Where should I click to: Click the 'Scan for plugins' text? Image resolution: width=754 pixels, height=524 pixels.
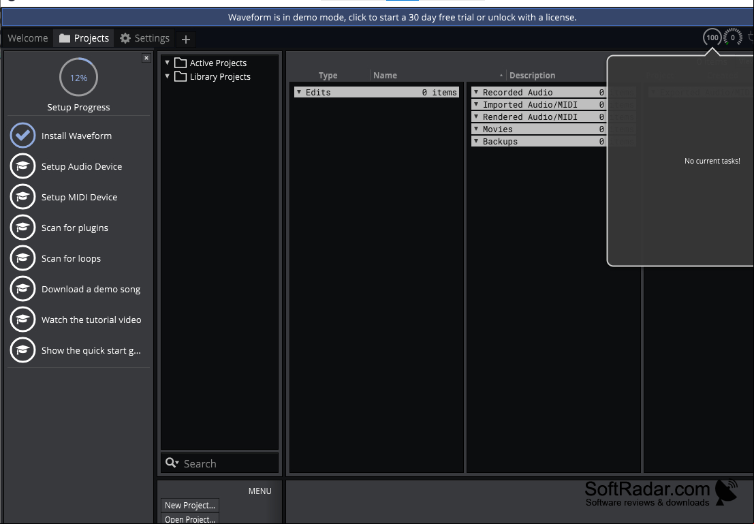tap(74, 228)
